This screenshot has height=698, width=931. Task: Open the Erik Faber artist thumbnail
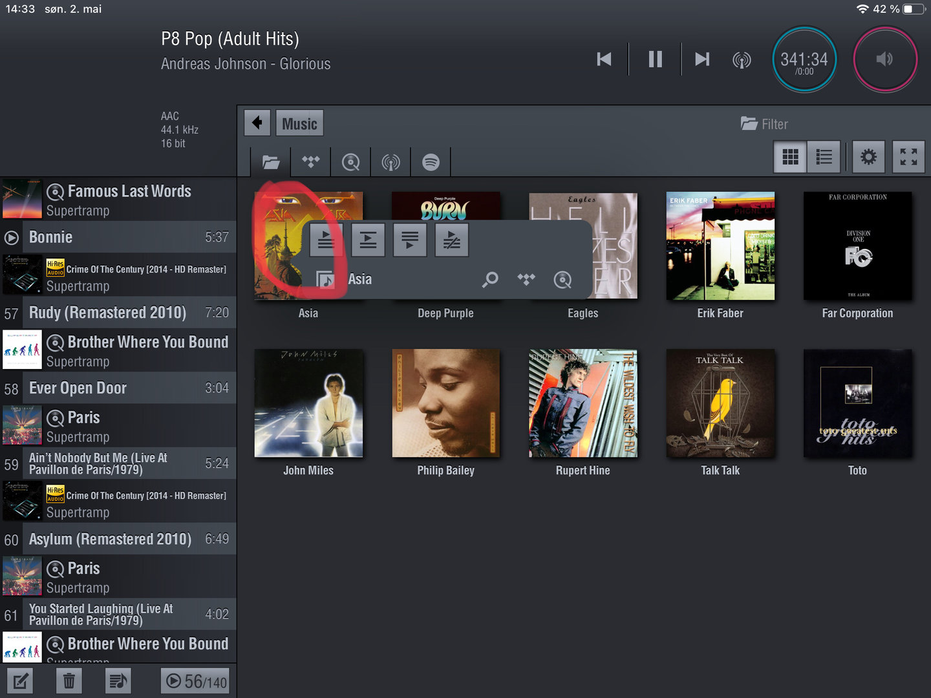point(720,246)
